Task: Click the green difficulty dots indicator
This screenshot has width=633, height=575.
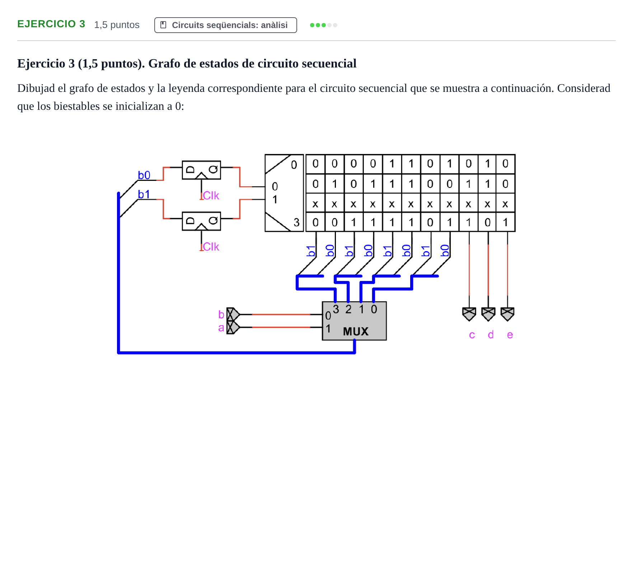Action: (x=323, y=25)
